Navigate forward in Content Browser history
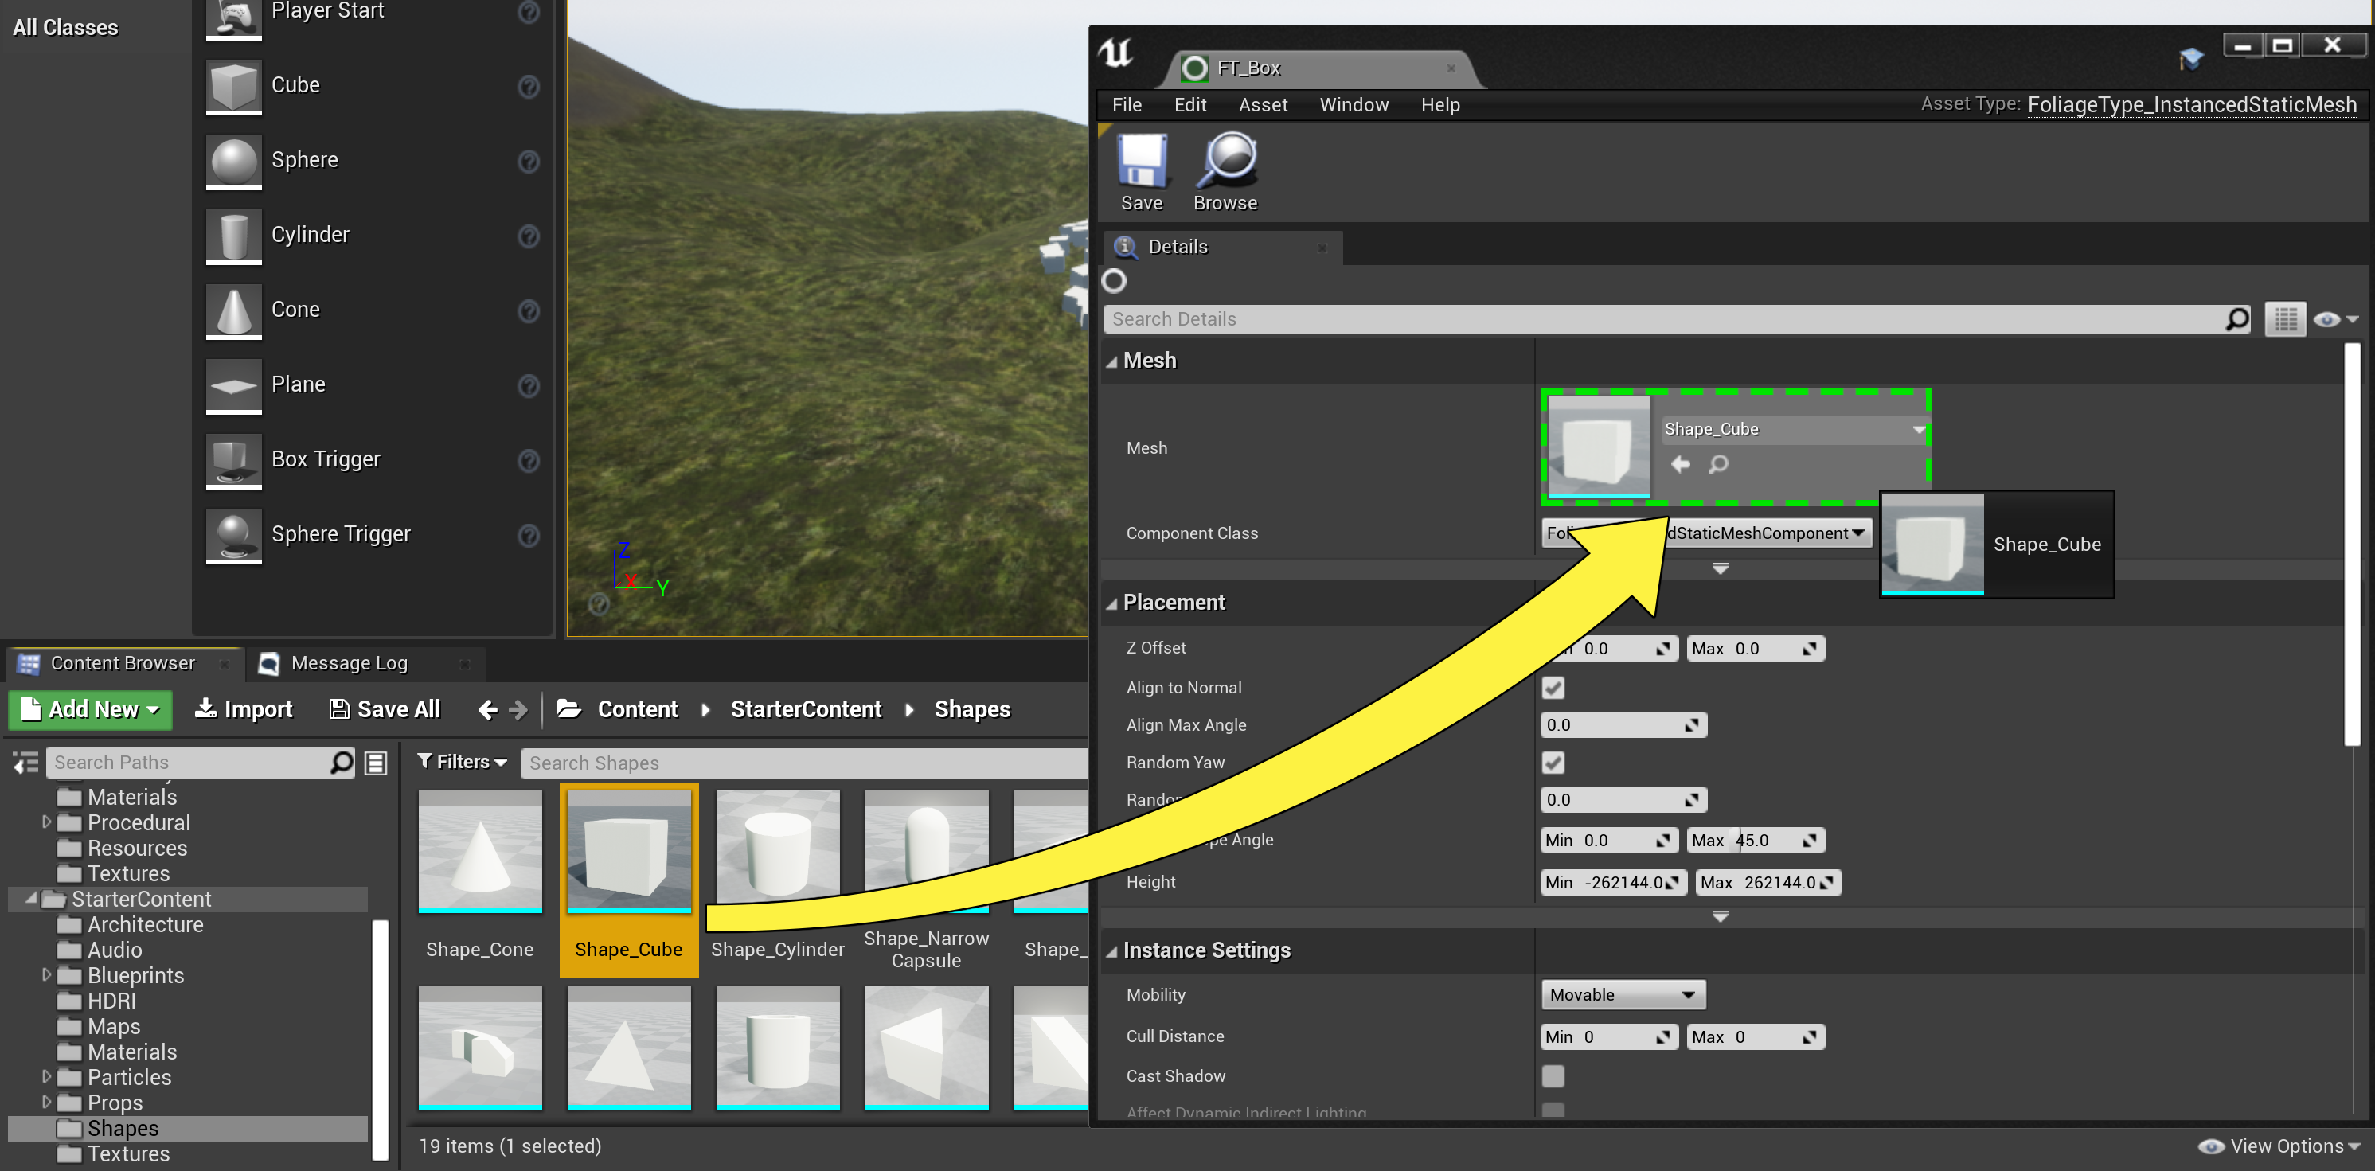This screenshot has width=2375, height=1171. 518,709
